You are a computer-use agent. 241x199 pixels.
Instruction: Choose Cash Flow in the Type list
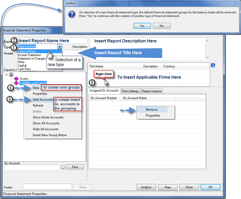point(24,69)
